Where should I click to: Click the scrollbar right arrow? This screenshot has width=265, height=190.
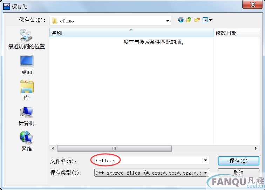(x=256, y=148)
